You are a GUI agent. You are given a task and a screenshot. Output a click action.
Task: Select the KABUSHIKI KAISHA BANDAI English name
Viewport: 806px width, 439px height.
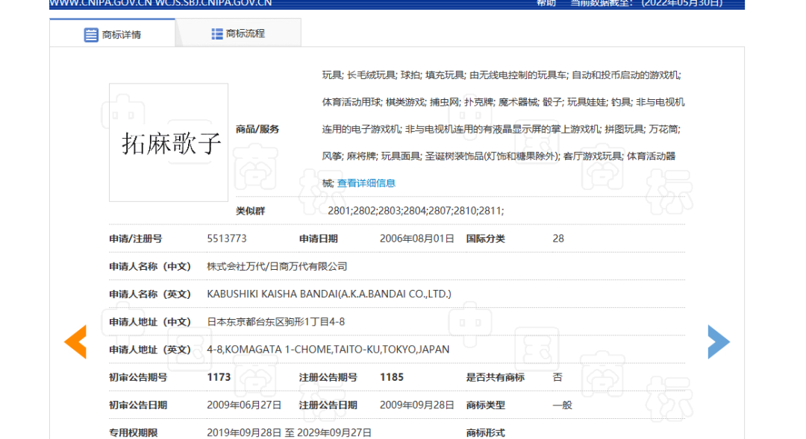coord(329,294)
